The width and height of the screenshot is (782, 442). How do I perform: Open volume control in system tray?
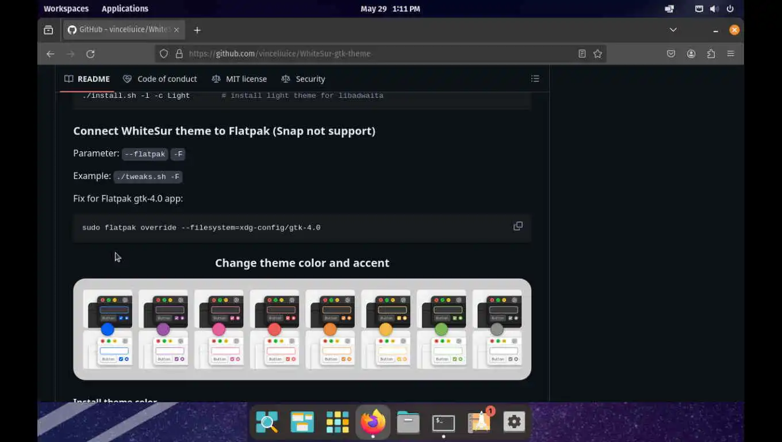(714, 9)
